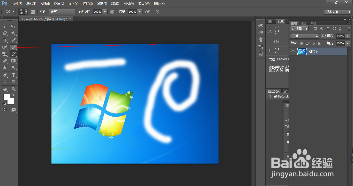353x186 pixels.
Task: Toggle the brush panel button in options bar
Action: 33,12
